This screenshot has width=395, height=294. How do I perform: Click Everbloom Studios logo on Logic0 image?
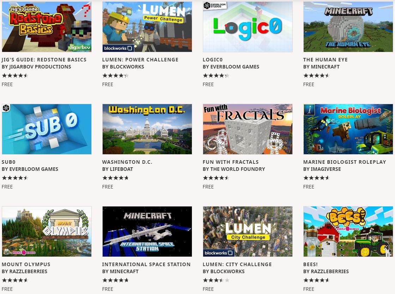point(215,6)
